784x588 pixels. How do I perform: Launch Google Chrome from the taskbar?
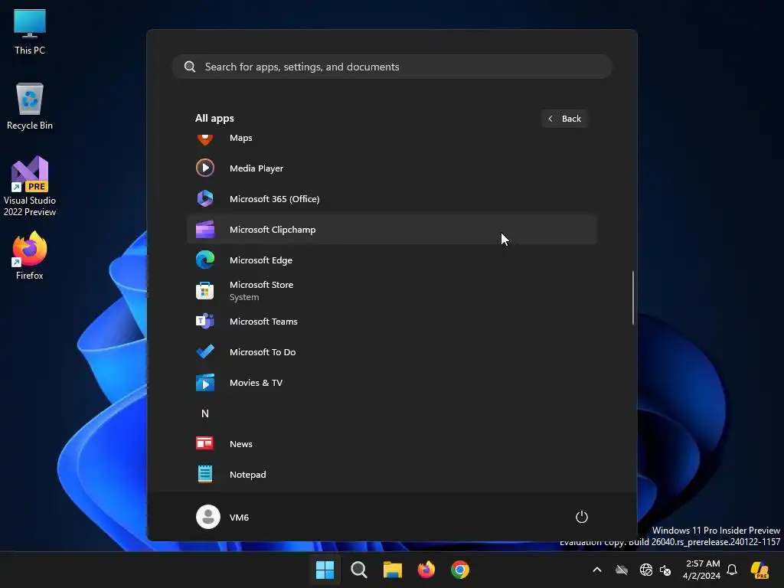(x=460, y=570)
